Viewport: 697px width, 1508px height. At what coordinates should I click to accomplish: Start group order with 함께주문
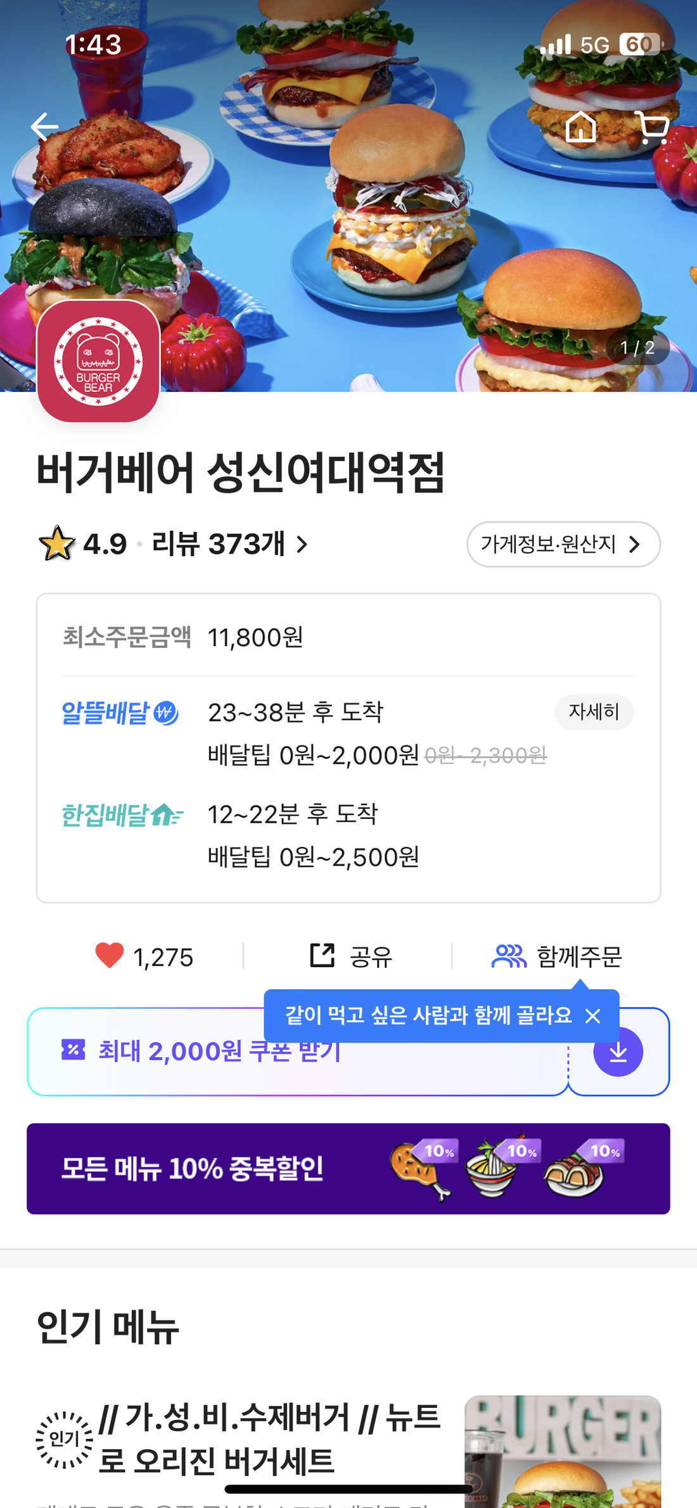pos(558,956)
